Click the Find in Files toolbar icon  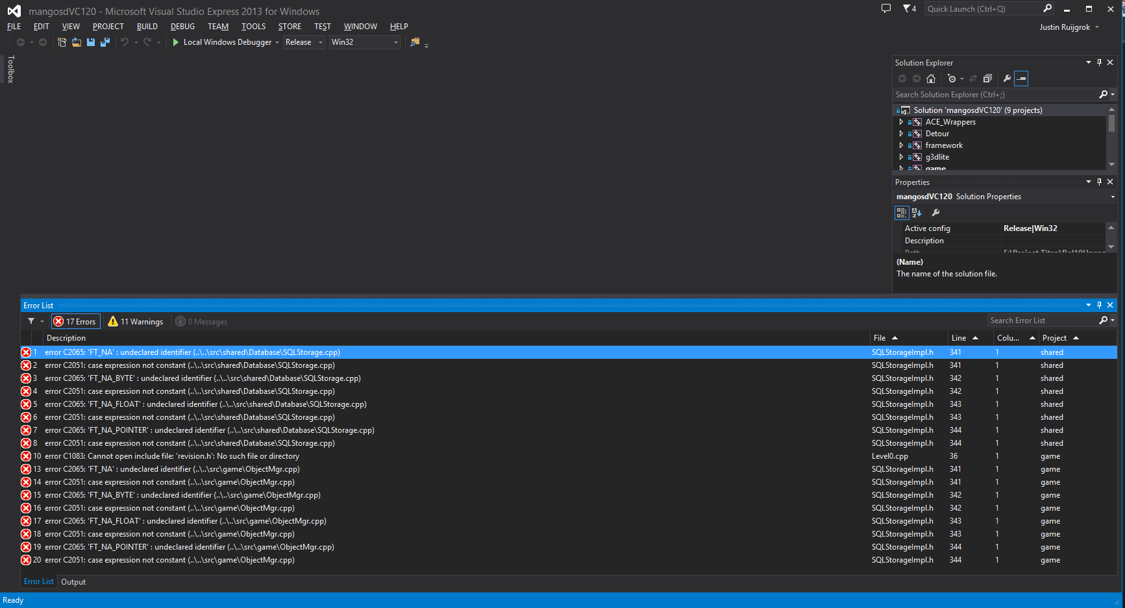tap(415, 42)
